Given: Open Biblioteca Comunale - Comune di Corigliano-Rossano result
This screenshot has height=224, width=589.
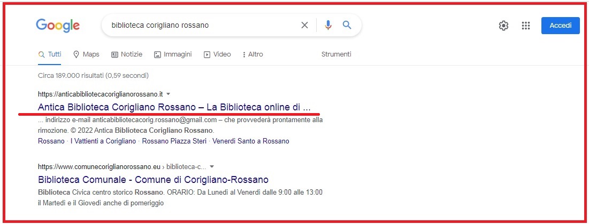Looking at the screenshot, I should tap(153, 179).
